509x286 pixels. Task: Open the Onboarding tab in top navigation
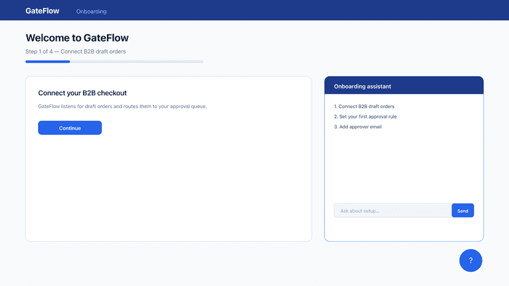[91, 11]
